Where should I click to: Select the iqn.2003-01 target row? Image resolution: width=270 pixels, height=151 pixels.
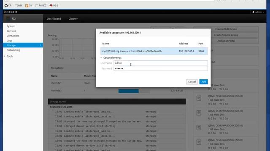pyautogui.click(x=154, y=51)
